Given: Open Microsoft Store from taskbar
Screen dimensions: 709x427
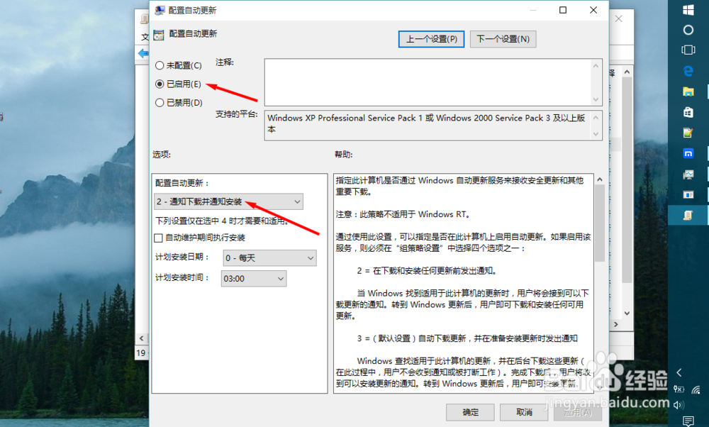Looking at the screenshot, I should coord(688,112).
